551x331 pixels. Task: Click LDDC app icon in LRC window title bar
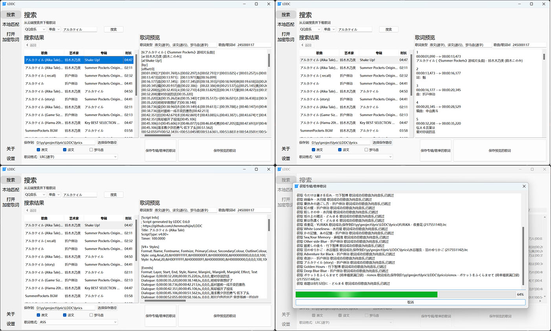pos(4,4)
